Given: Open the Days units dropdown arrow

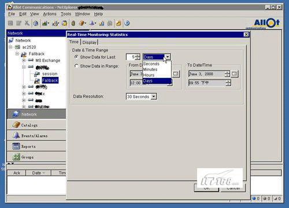Looking at the screenshot, I should [168, 57].
